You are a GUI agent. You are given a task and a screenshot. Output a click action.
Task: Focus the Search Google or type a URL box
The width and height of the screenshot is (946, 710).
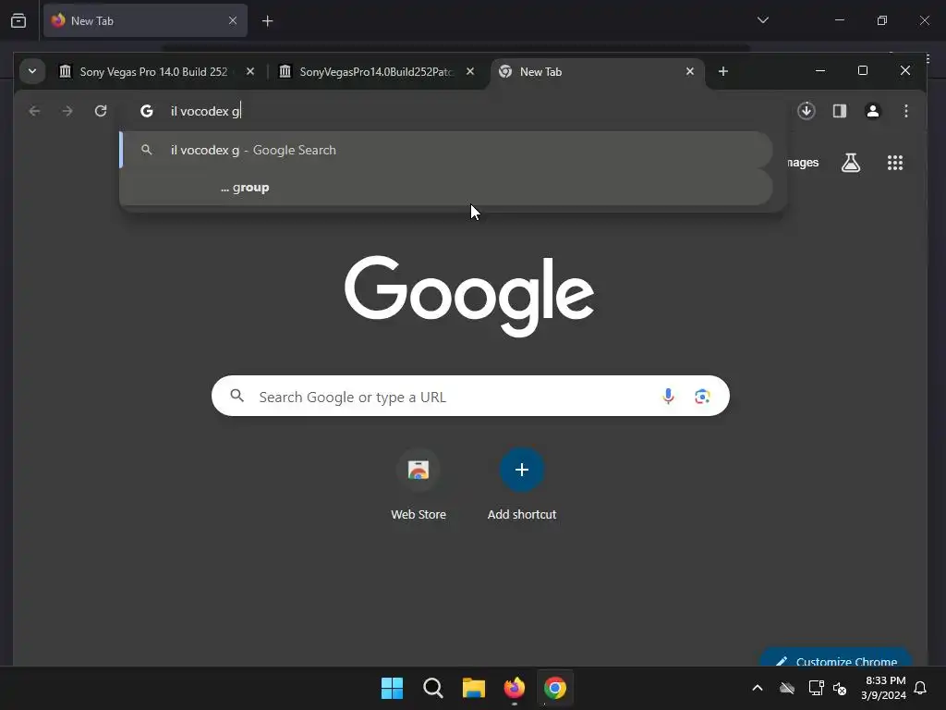point(470,396)
